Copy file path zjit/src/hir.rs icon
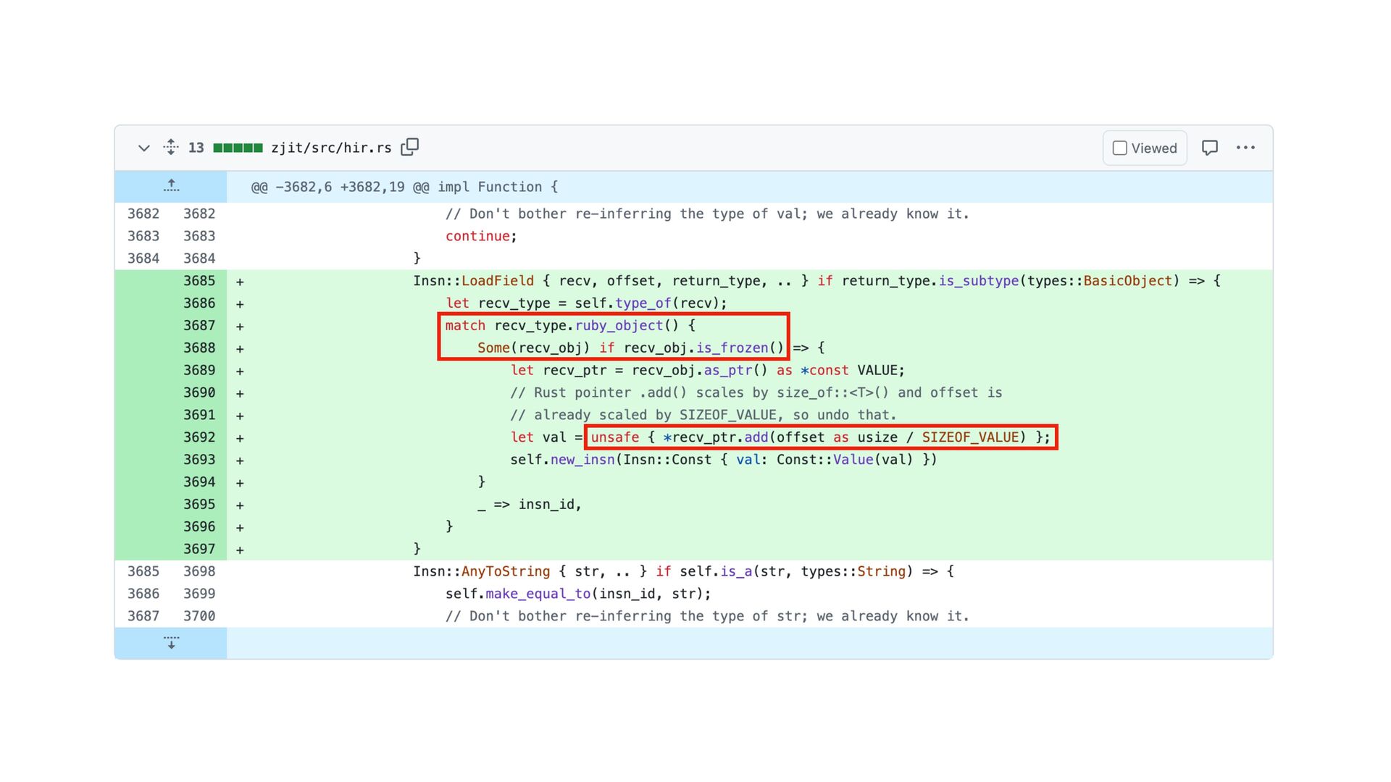This screenshot has height=782, width=1391. [410, 147]
